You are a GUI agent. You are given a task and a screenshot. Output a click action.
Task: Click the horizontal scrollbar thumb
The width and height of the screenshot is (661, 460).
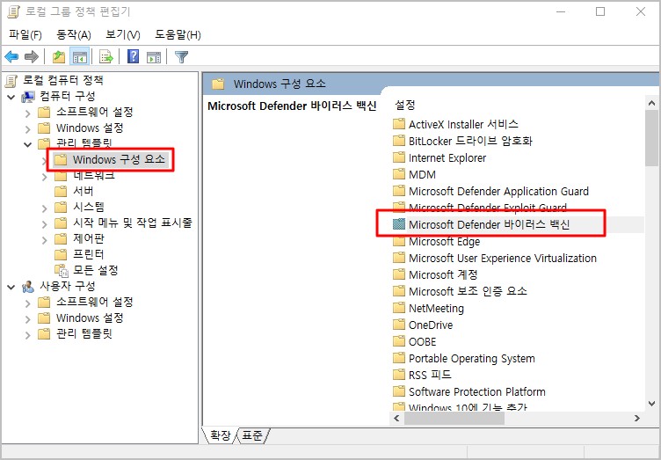pos(454,419)
